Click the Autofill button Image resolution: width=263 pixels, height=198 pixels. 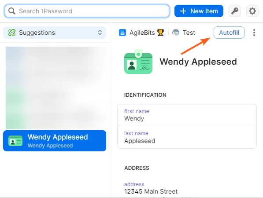point(229,33)
